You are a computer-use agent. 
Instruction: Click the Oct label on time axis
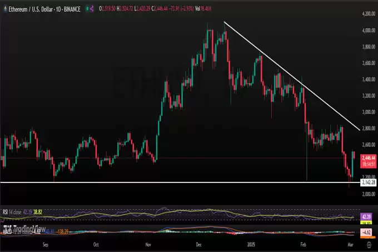point(96,245)
